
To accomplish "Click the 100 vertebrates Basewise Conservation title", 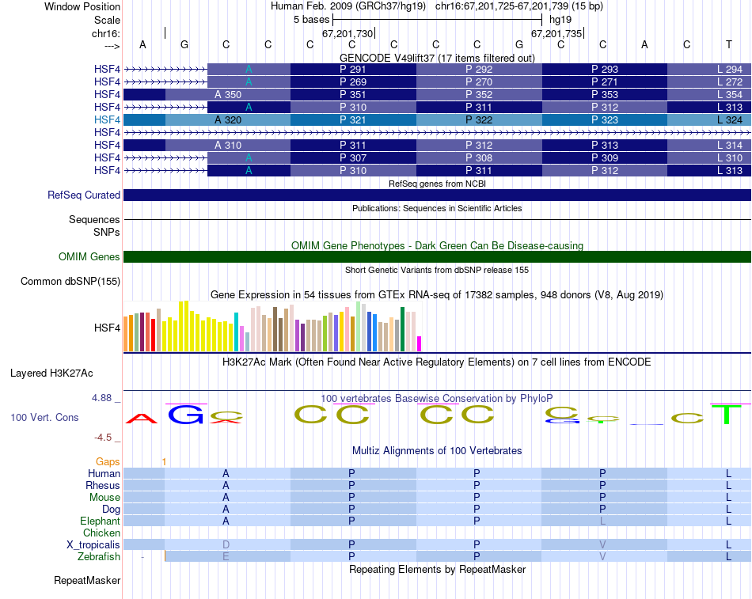I will [x=437, y=399].
